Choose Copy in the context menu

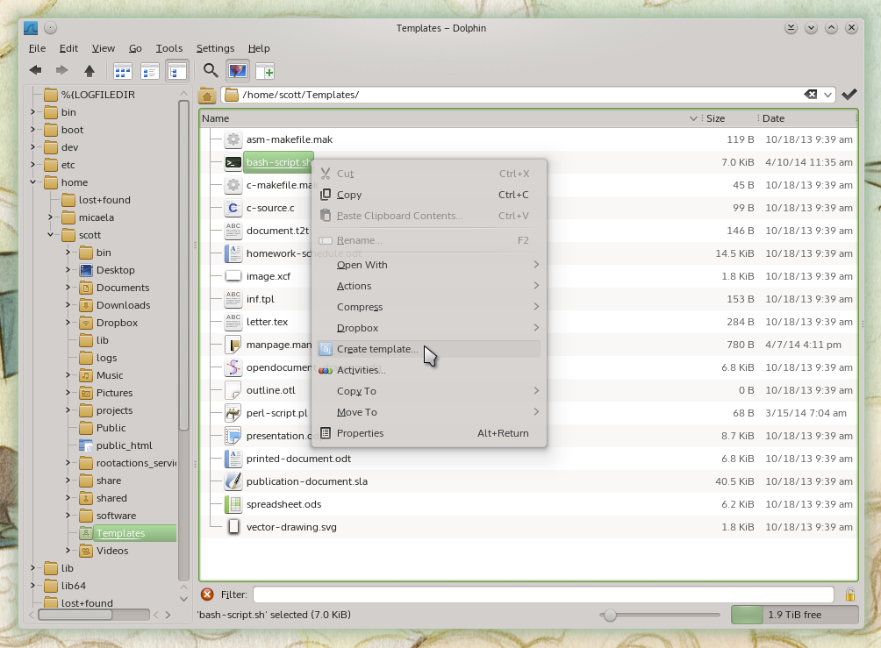(429, 195)
